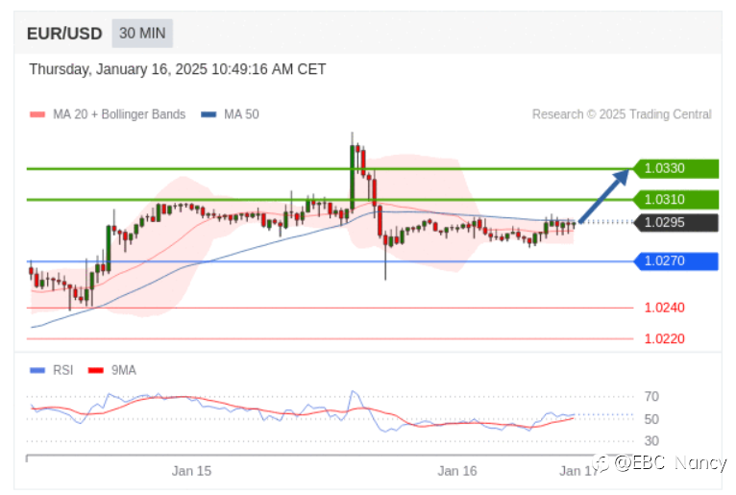Click the RSI legend color swatch
The width and height of the screenshot is (736, 495).
37,371
